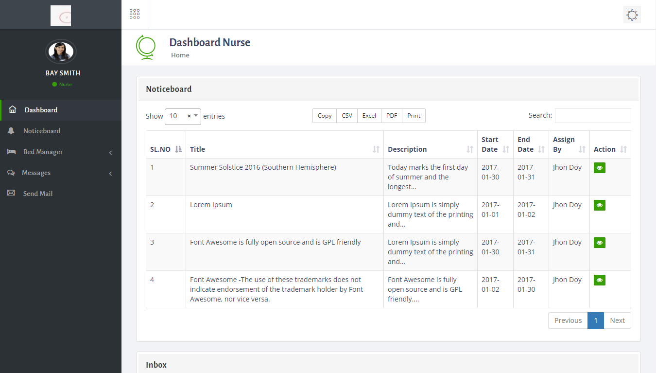View the Summer Solstice 2016 notice
Image resolution: width=656 pixels, height=373 pixels.
(599, 168)
